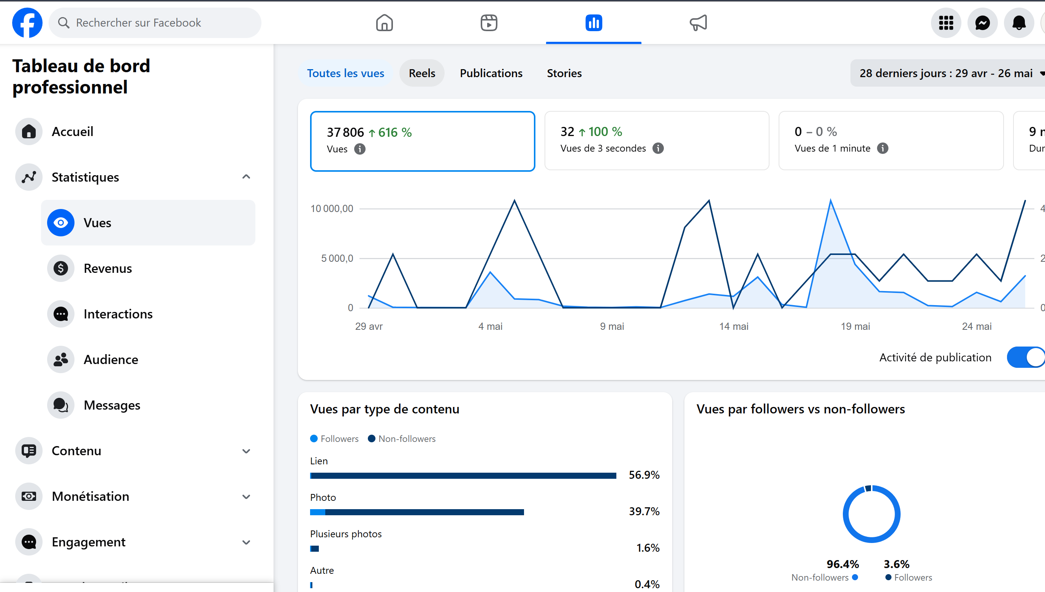Click the Revenus dollar icon

pyautogui.click(x=61, y=268)
